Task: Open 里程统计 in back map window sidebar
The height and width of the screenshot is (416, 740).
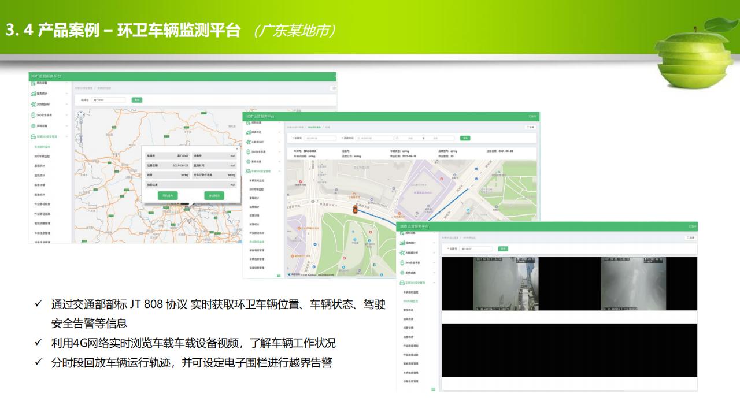Action: pos(40,166)
